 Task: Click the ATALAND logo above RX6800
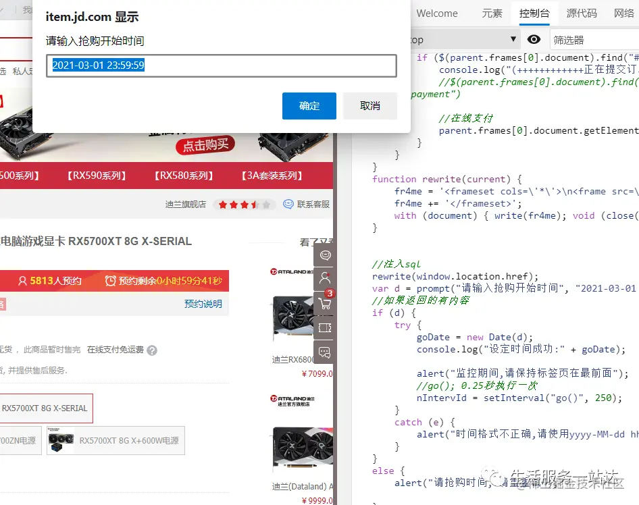(292, 271)
